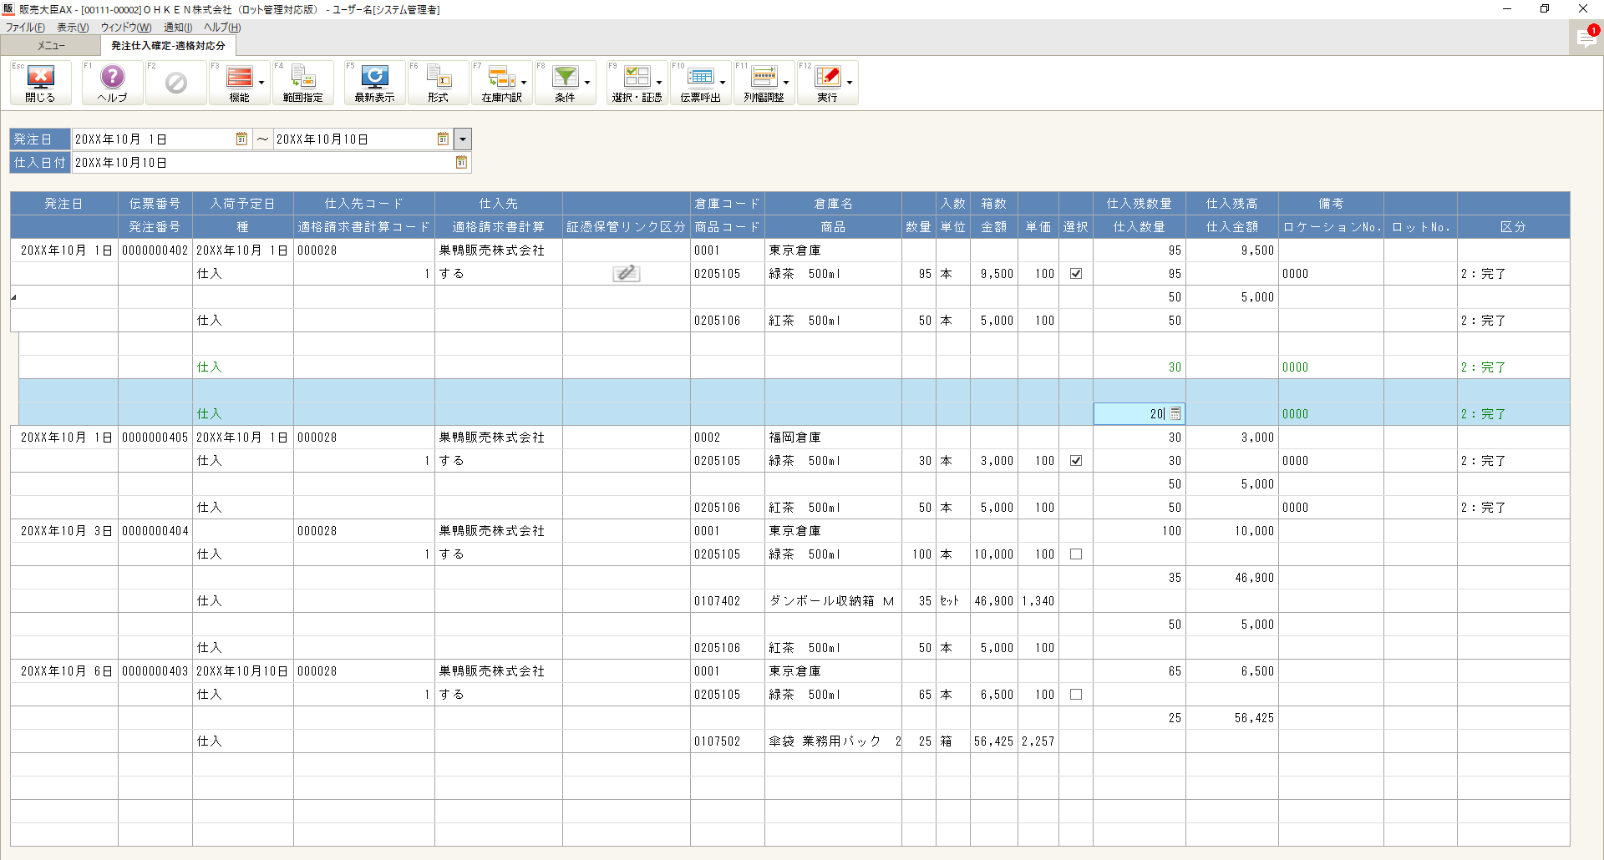The height and width of the screenshot is (860, 1604).
Task: Click the 発注日 column header
Action: [64, 203]
